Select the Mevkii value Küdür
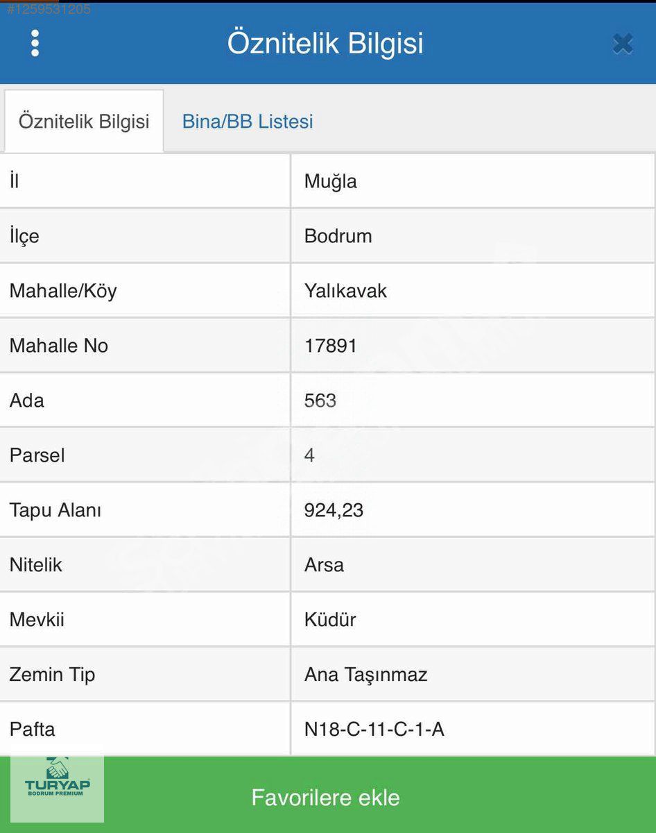Screen dimensions: 656x833 (330, 620)
